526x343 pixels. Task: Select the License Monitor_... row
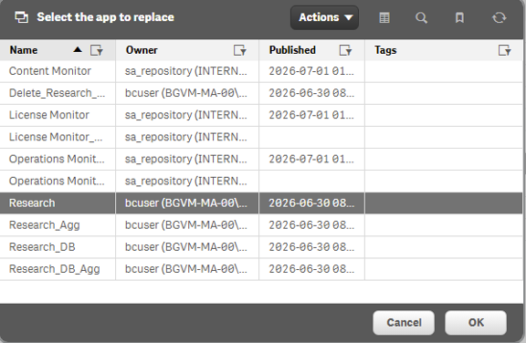coord(261,137)
